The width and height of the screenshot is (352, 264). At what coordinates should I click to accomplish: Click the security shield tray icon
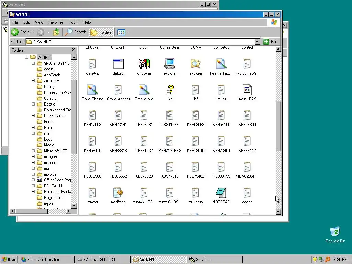click(x=315, y=260)
